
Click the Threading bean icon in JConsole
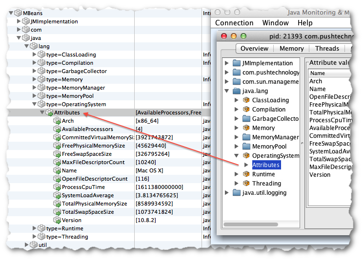tap(246, 184)
